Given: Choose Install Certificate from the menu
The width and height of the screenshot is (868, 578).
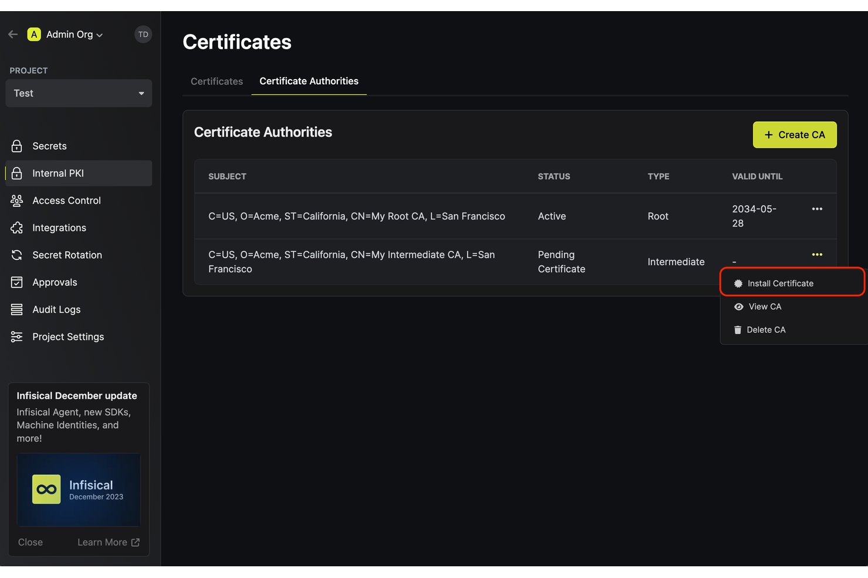Looking at the screenshot, I should tap(792, 283).
